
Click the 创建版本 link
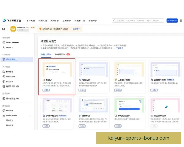pyautogui.click(x=76, y=29)
